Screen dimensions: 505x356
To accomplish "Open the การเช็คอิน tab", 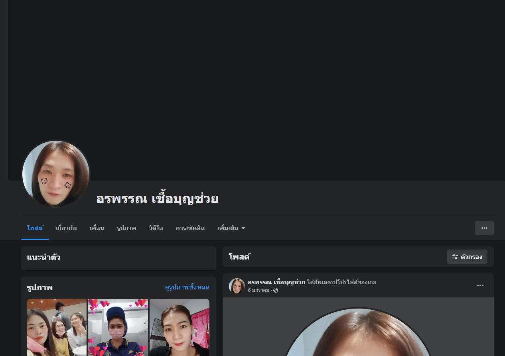I will [x=190, y=228].
